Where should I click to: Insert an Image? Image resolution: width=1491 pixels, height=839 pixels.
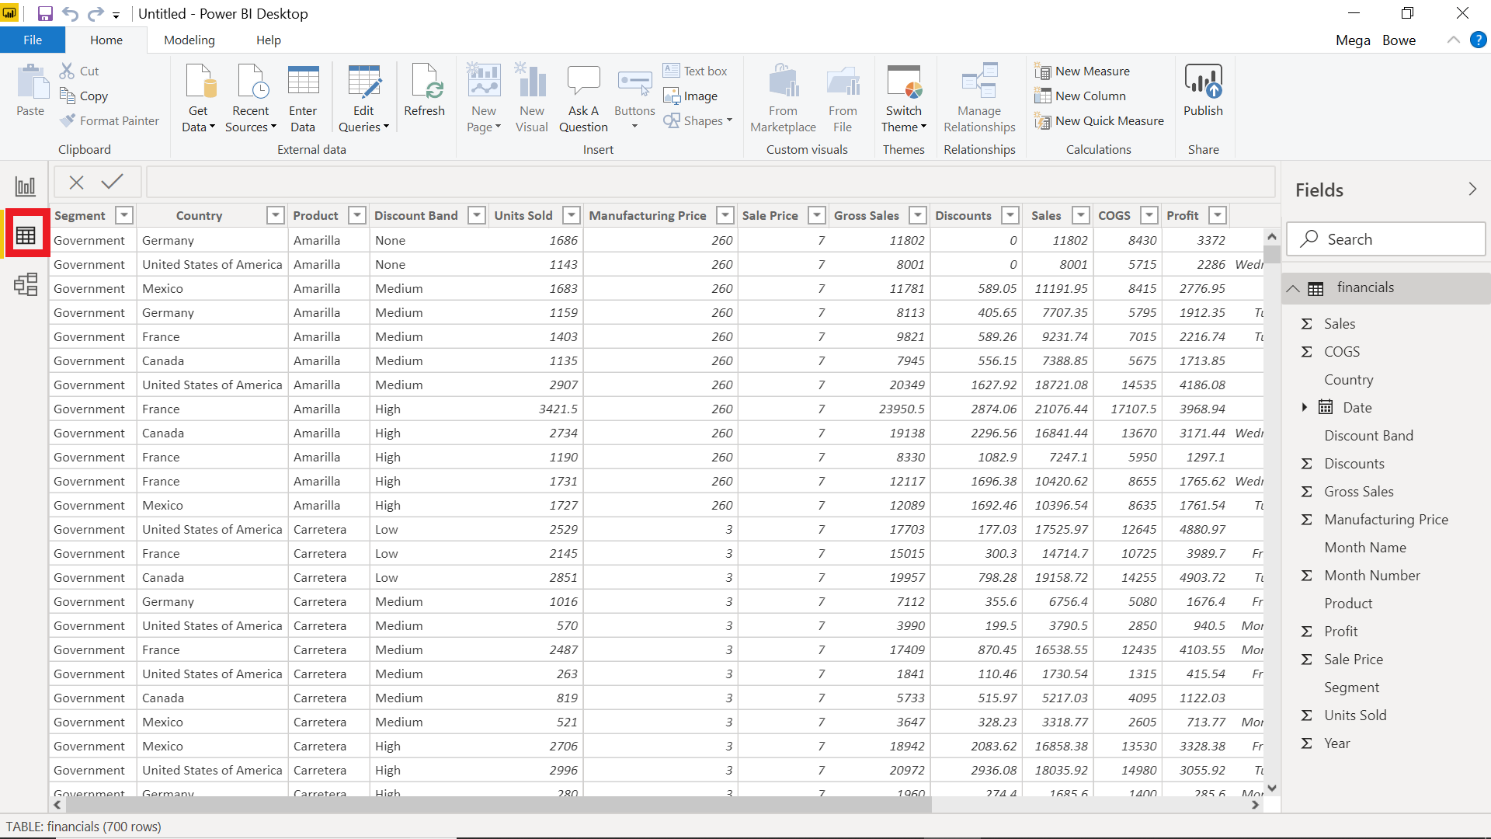pos(690,96)
